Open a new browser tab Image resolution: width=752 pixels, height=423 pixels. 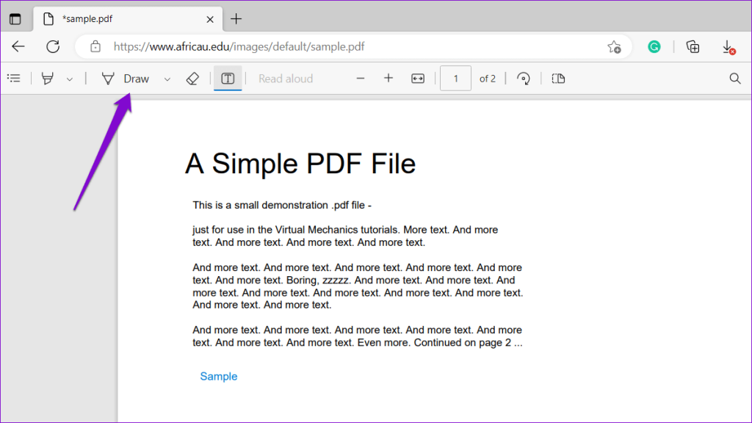click(236, 18)
